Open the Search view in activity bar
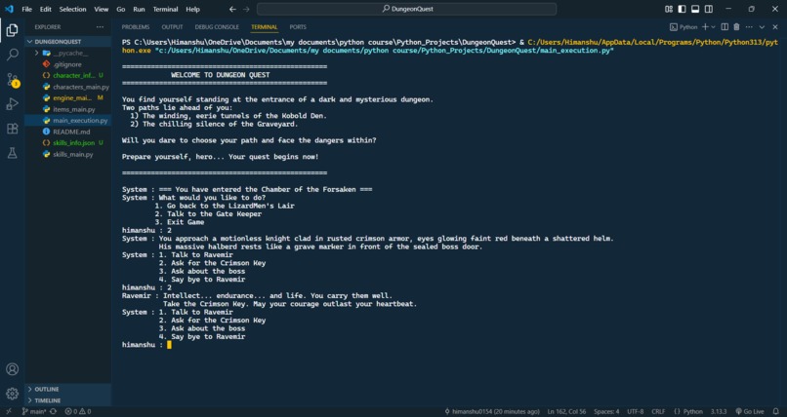787x417 pixels. pyautogui.click(x=12, y=55)
